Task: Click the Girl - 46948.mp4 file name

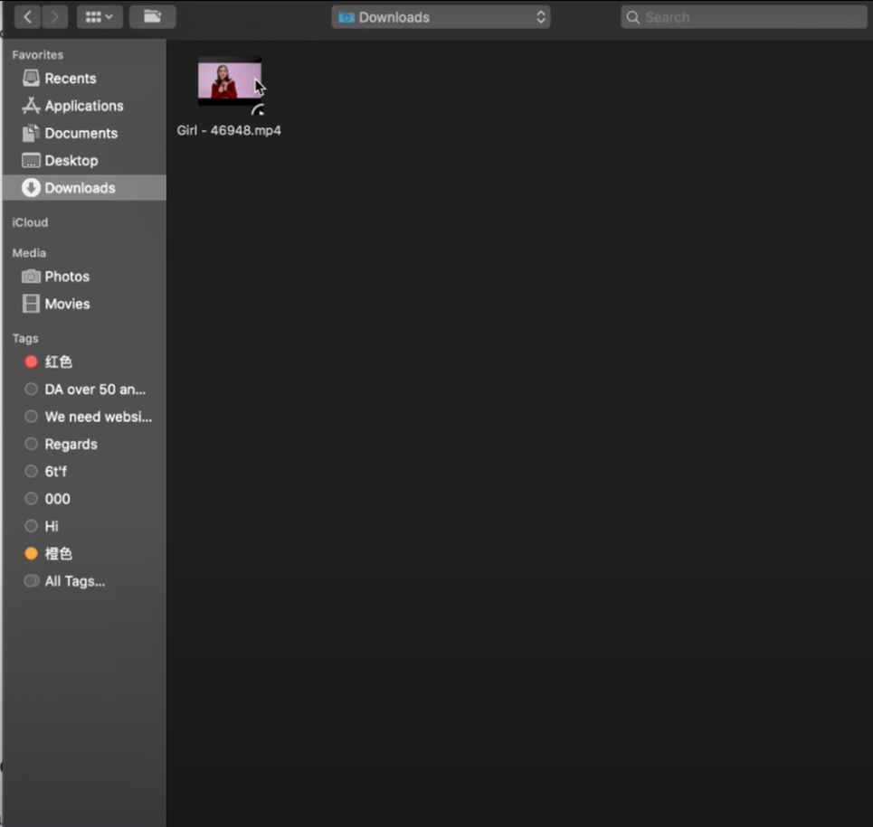Action: pos(229,130)
